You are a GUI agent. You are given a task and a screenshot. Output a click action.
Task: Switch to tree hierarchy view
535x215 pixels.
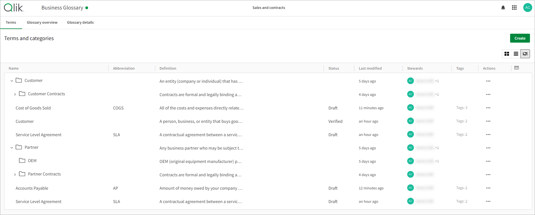[x=525, y=54]
